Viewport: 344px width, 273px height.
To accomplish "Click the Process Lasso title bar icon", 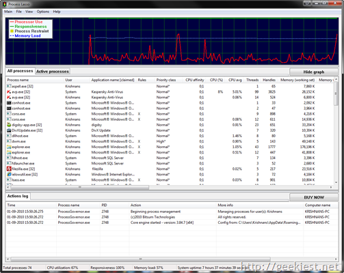I will click(5, 4).
